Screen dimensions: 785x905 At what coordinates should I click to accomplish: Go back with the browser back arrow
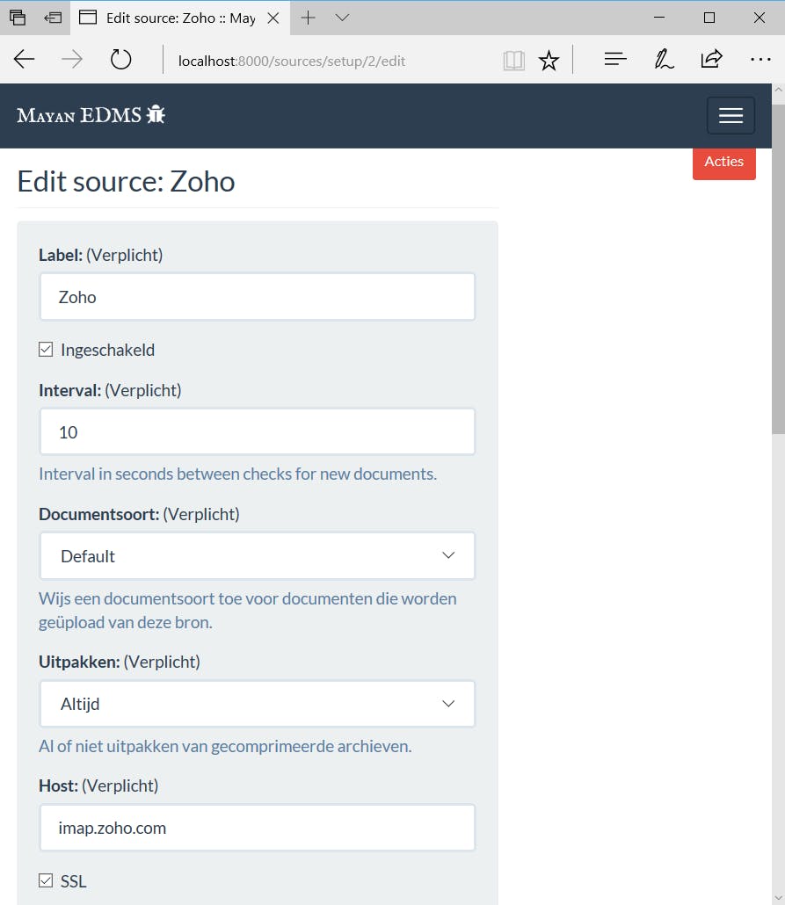coord(25,60)
